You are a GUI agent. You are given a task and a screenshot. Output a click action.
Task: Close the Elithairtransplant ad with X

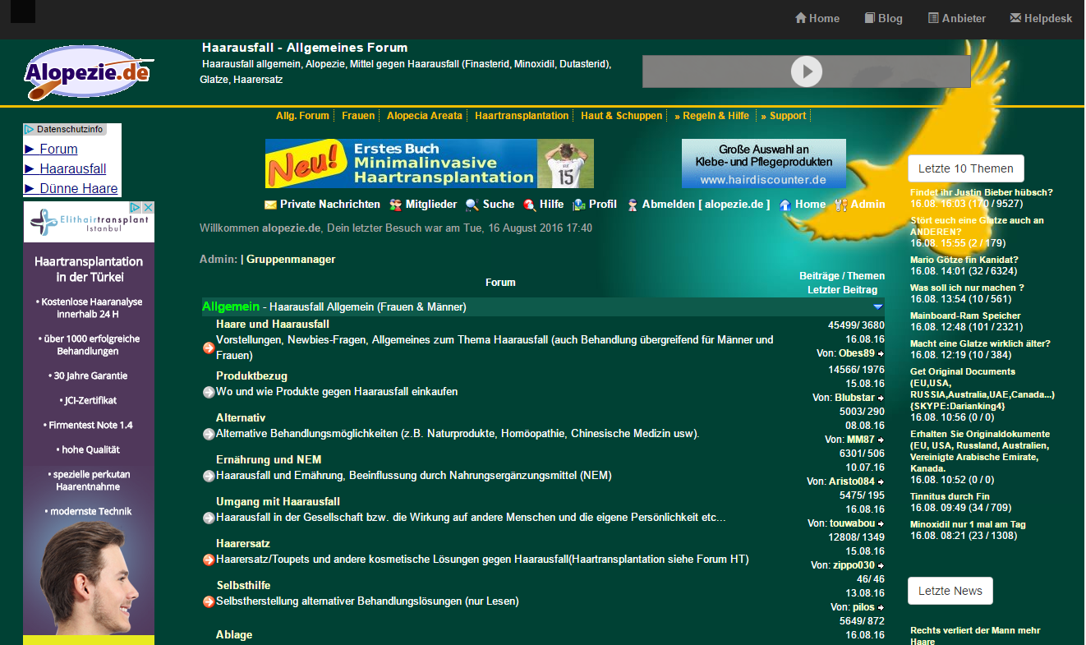(x=149, y=208)
